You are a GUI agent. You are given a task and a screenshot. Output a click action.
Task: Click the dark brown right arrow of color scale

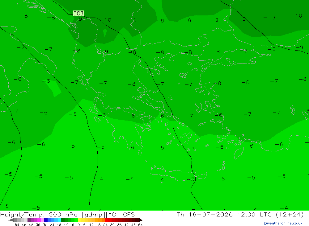[x=141, y=220]
